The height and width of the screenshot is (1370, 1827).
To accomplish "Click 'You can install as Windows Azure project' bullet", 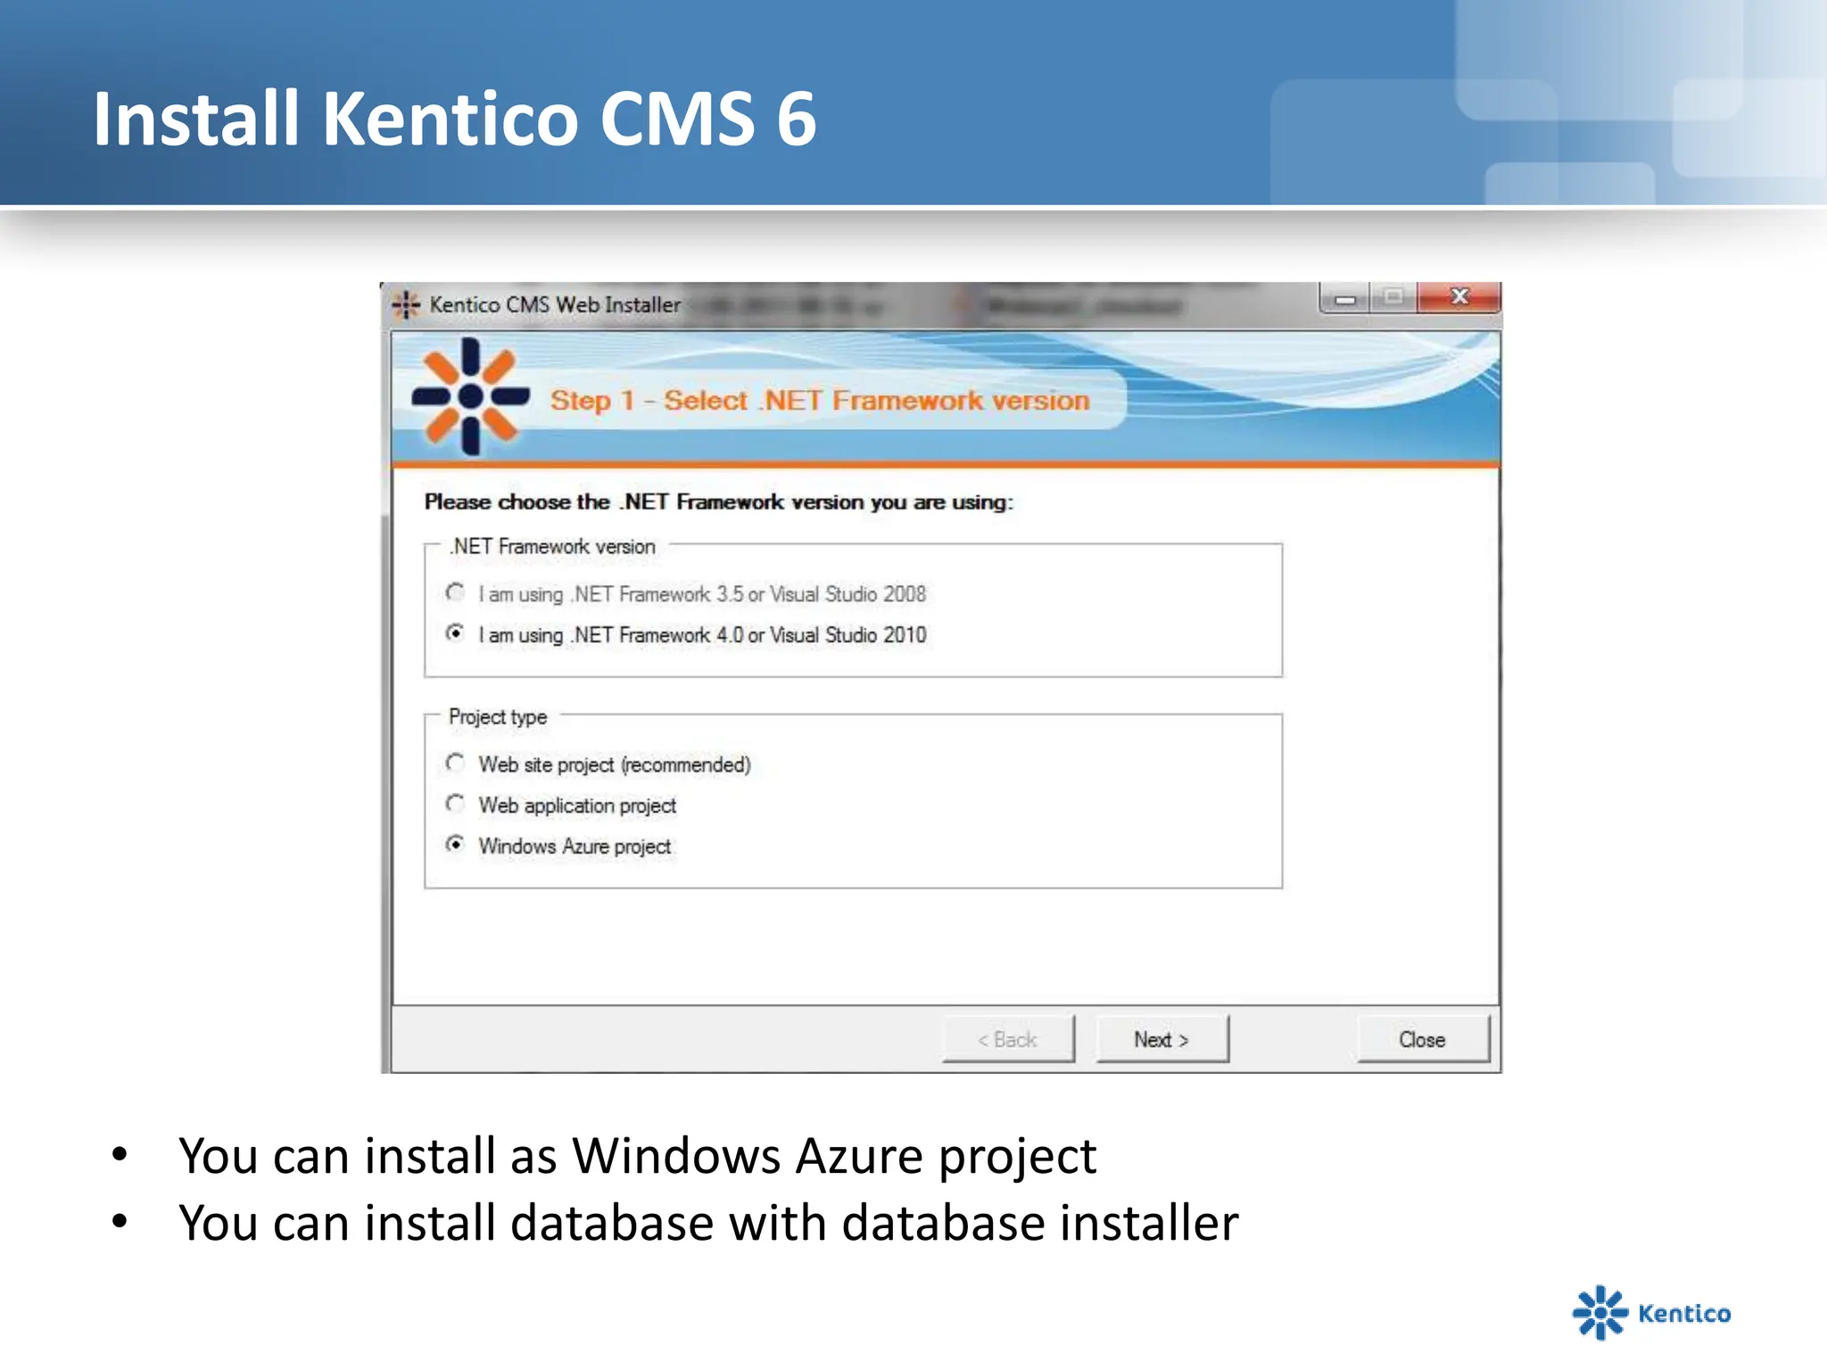I will click(637, 1156).
